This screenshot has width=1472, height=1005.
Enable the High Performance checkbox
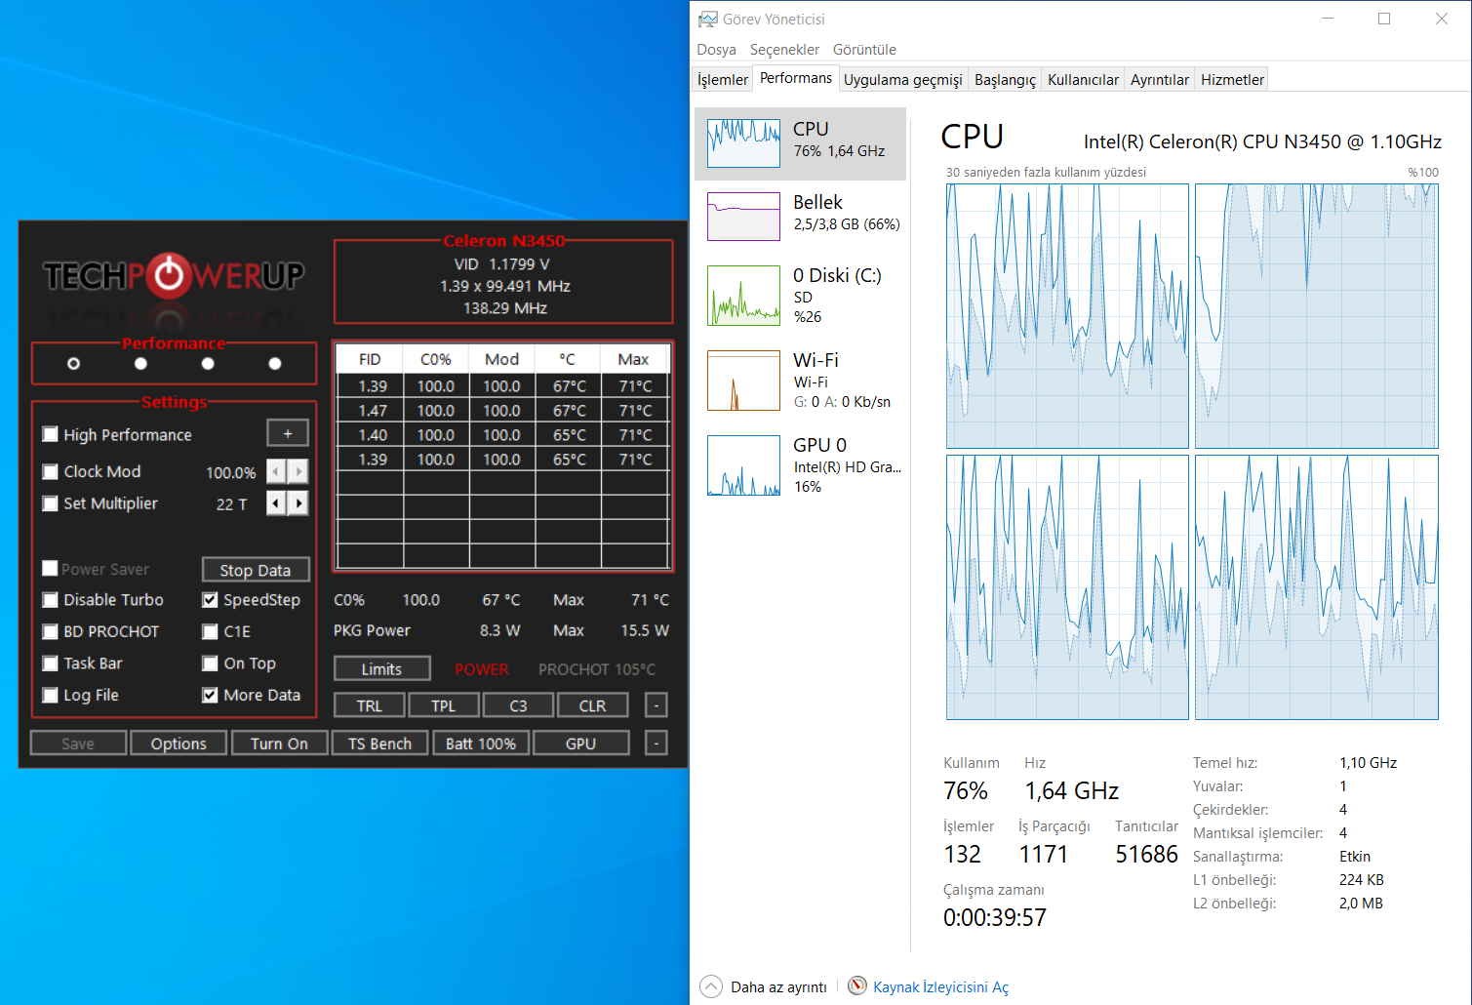(51, 434)
